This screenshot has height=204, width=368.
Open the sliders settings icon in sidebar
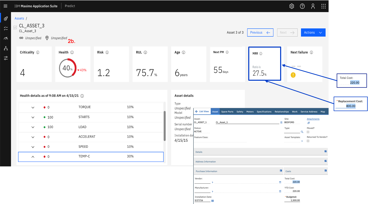pyautogui.click(x=6, y=58)
